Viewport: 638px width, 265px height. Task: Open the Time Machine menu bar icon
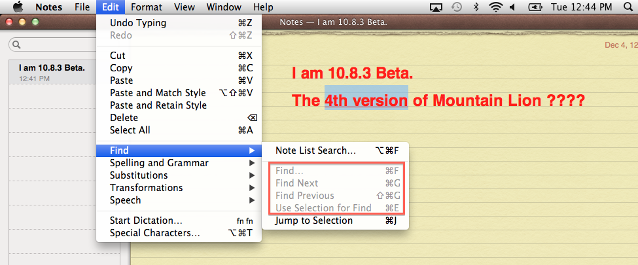(457, 7)
